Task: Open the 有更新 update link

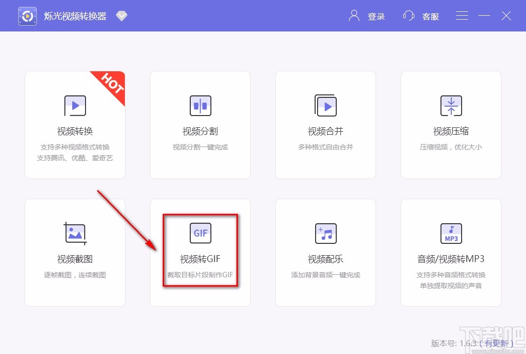Action: [497, 344]
